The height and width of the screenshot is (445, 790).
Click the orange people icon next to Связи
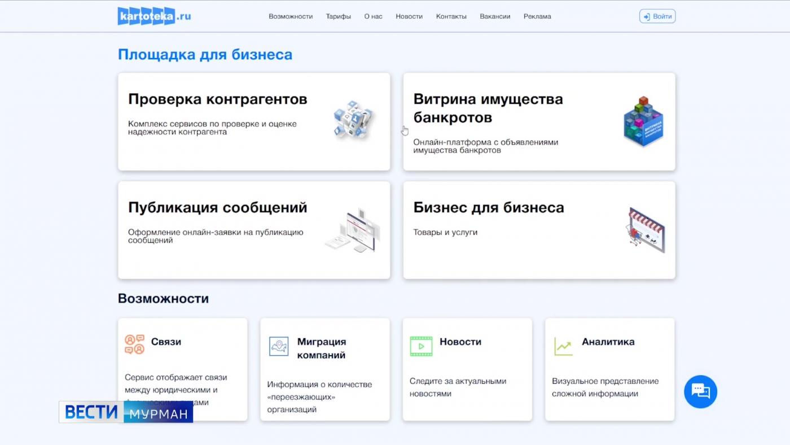134,344
